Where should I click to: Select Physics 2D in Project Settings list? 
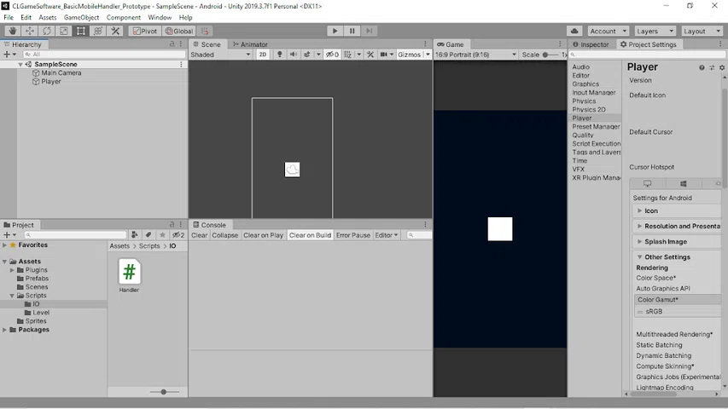click(589, 109)
